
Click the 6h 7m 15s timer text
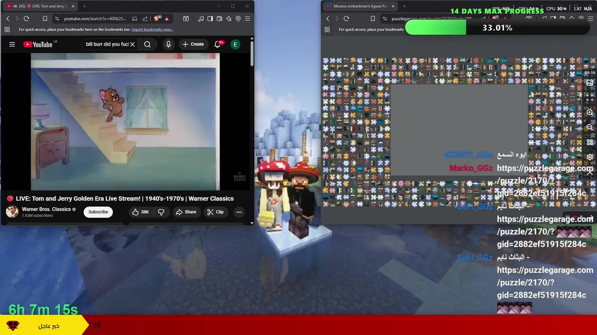tap(43, 309)
